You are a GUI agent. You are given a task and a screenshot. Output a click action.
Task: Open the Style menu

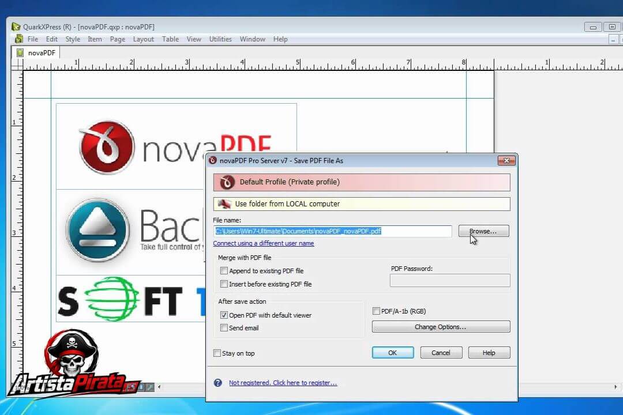[x=73, y=39]
